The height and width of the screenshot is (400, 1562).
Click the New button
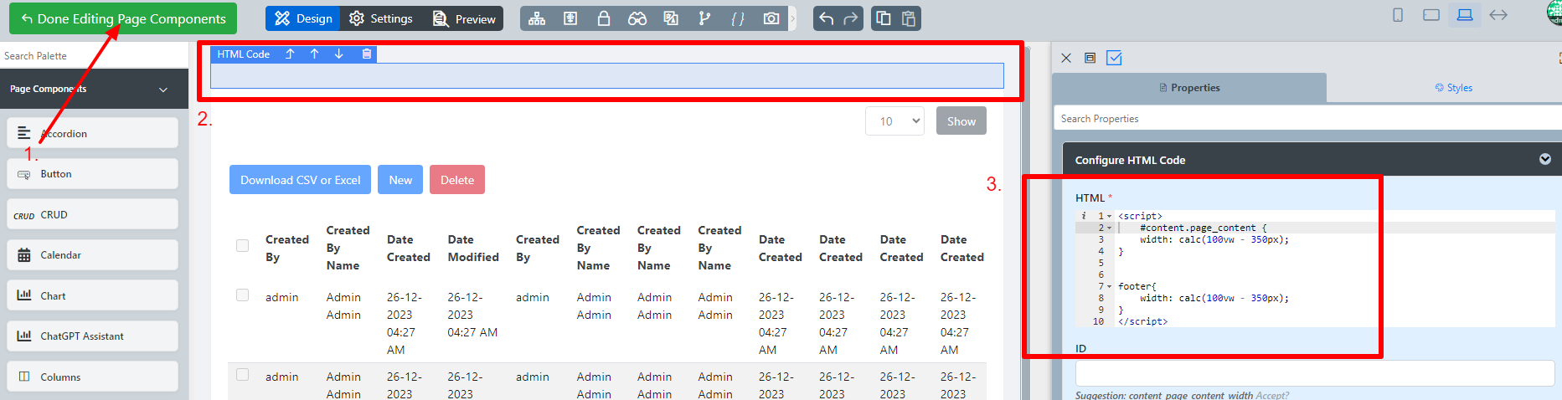400,180
